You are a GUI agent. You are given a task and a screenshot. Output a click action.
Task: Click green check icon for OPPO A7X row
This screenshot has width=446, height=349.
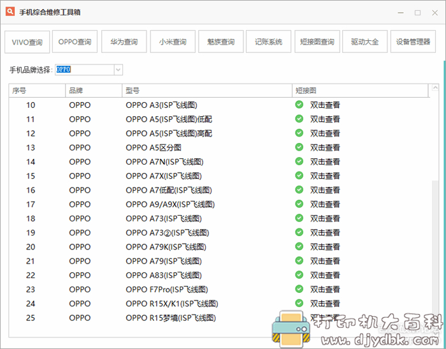point(299,175)
